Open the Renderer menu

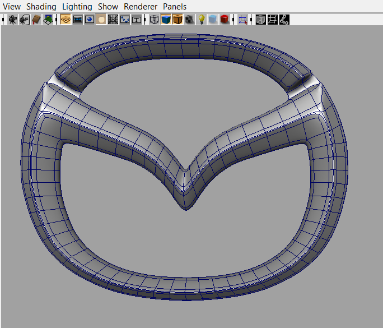pos(141,7)
